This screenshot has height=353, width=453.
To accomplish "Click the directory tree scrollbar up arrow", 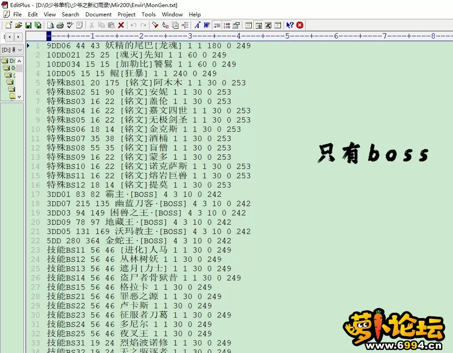I will 19,61.
